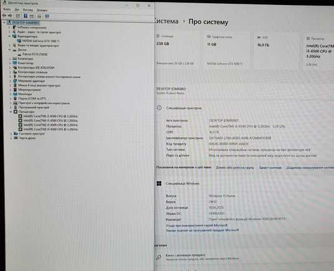Click the graphics card icon above 11 GB

[x=209, y=37]
